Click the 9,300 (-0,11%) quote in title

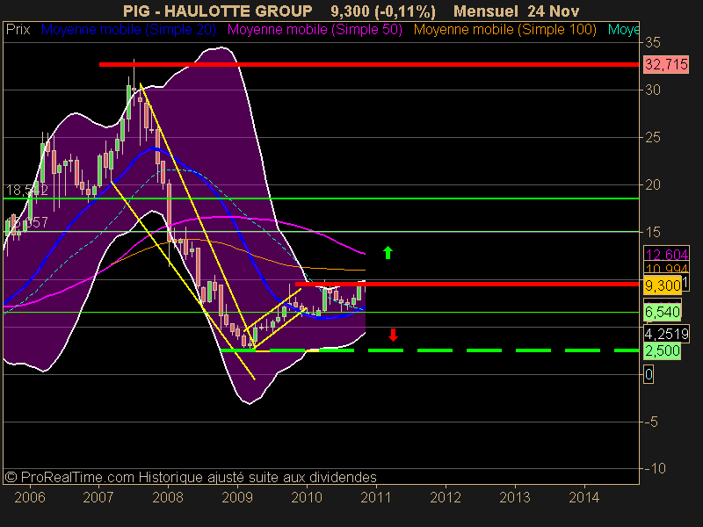point(383,11)
